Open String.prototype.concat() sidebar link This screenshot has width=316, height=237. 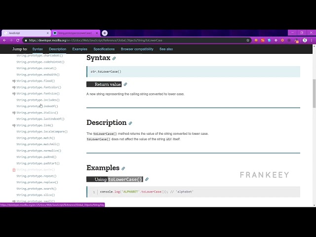pos(37,68)
